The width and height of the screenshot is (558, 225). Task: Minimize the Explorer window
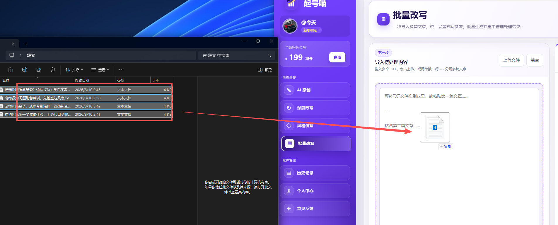point(245,41)
